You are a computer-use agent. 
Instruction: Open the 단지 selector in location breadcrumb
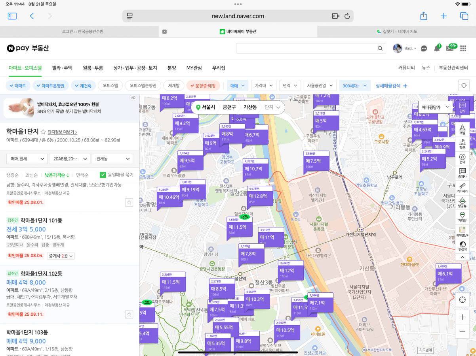[x=272, y=107]
